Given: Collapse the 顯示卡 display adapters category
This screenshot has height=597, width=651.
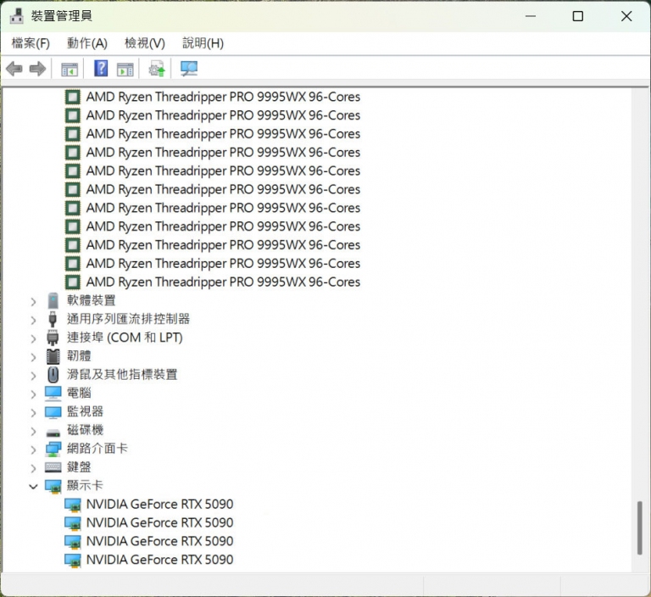Looking at the screenshot, I should point(33,486).
